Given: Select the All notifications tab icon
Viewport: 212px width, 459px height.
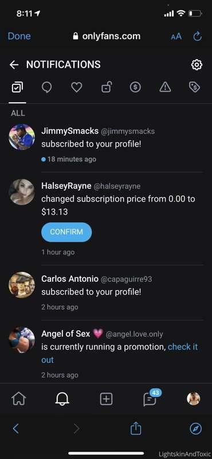Looking at the screenshot, I should pos(17,87).
